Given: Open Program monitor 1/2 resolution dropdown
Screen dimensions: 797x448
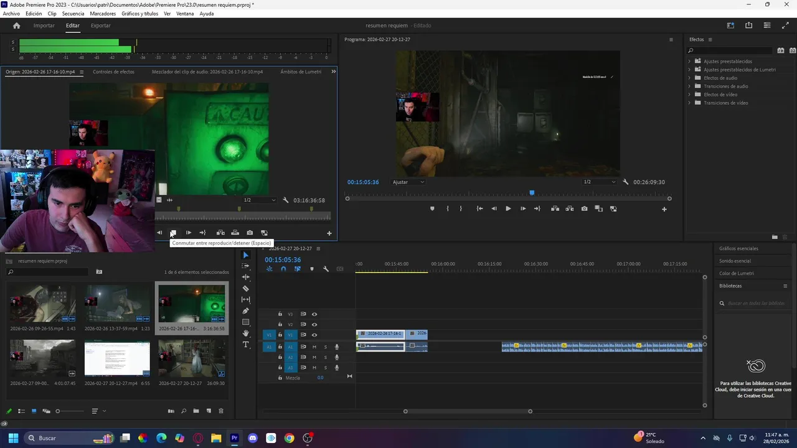Looking at the screenshot, I should [x=599, y=182].
